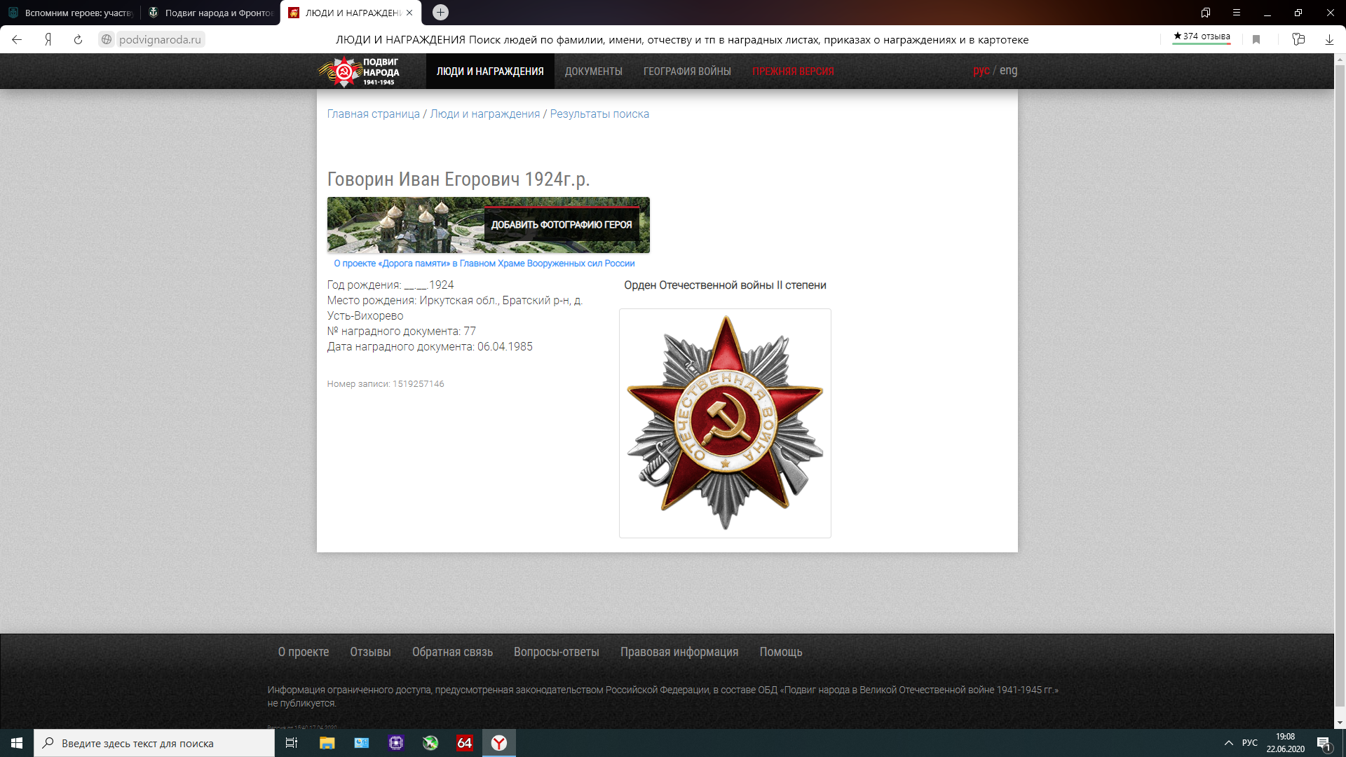Expand the hidden system tray icons
Image resolution: width=1346 pixels, height=757 pixels.
coord(1228,743)
